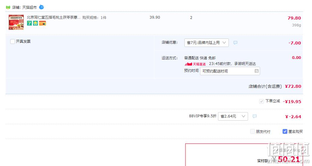Click the Tmall cat icon beside 店铺
Image resolution: width=312 pixels, height=166 pixels.
coord(8,8)
